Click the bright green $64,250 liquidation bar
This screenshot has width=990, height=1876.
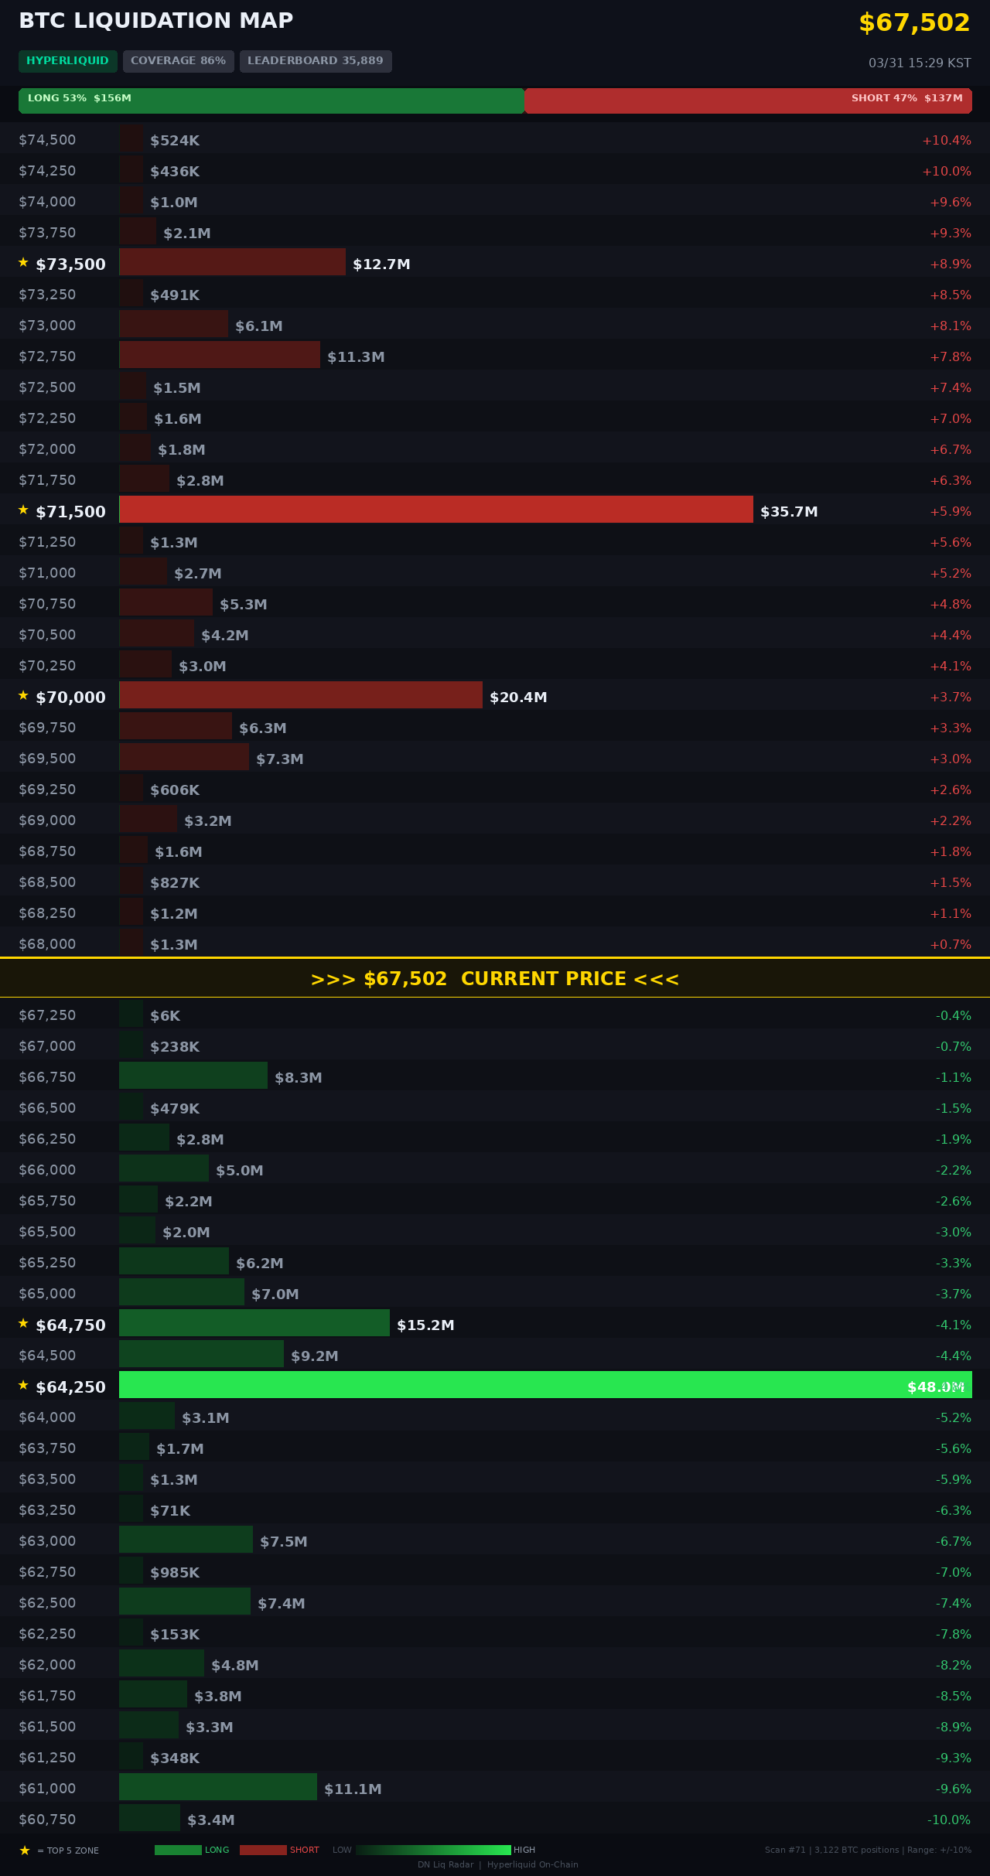(545, 1385)
